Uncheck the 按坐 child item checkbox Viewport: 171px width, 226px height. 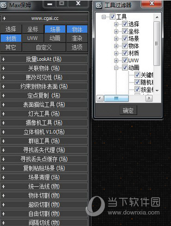(137, 89)
